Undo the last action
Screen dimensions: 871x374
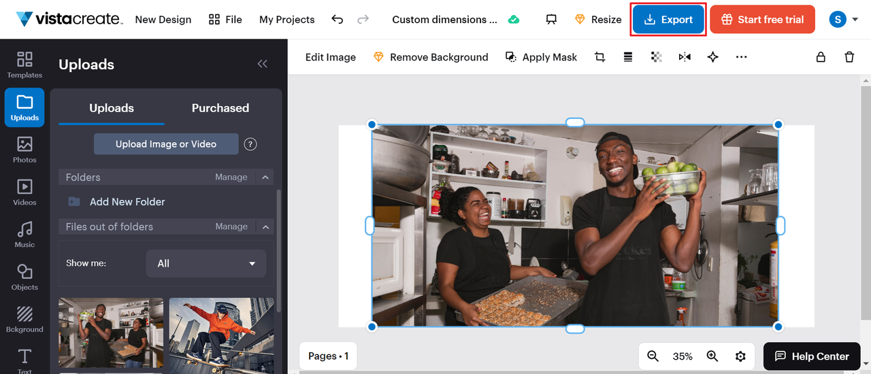pyautogui.click(x=337, y=19)
